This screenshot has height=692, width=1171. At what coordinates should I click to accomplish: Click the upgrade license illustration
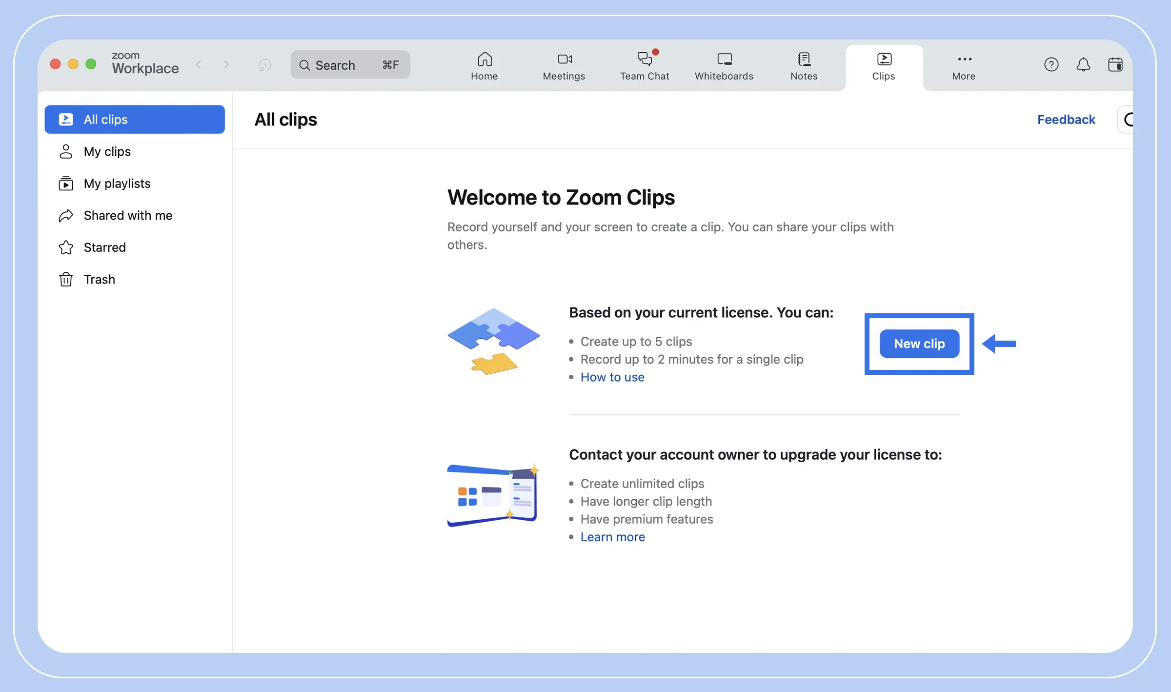[493, 495]
